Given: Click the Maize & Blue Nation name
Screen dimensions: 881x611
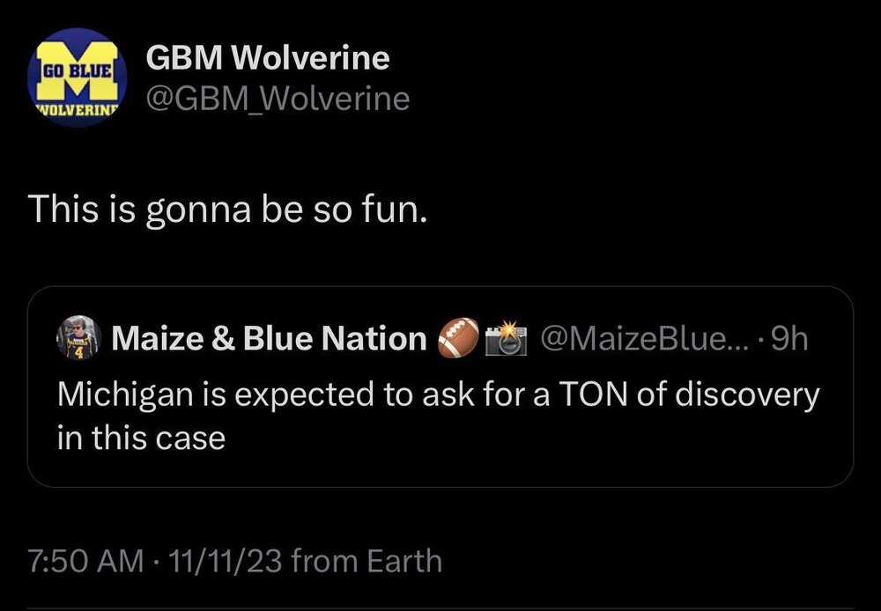Looking at the screenshot, I should (x=268, y=339).
